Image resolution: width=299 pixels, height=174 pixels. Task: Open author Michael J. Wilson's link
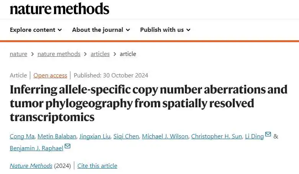[x=165, y=136]
